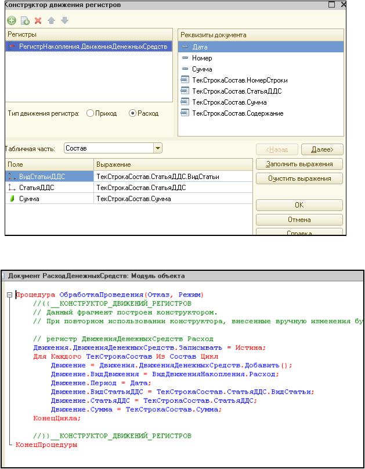Click КонецПроцедуры keyword in code
Viewport: 365px width, 469px height.
pyautogui.click(x=46, y=445)
